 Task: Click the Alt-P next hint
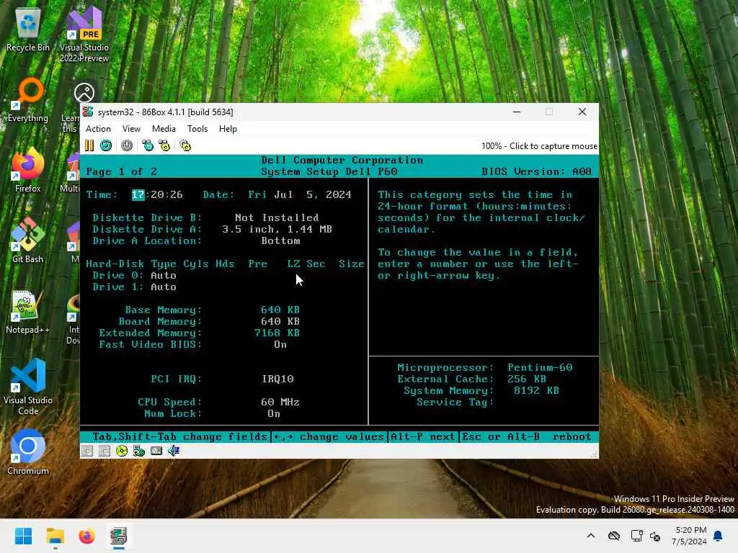tap(422, 437)
